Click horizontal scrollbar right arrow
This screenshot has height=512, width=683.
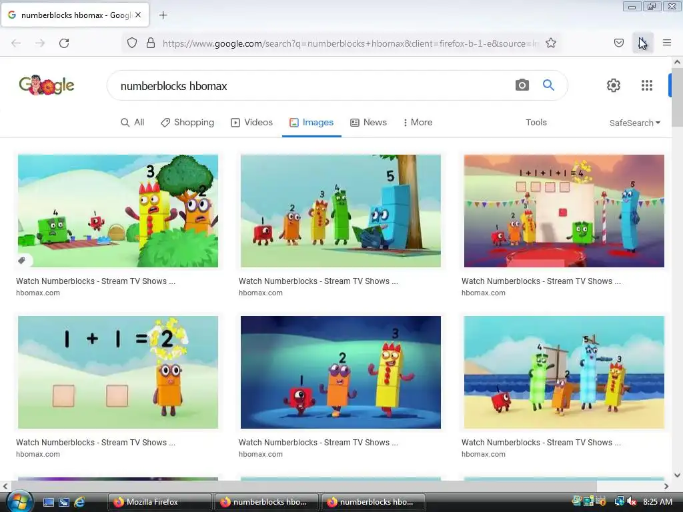point(666,486)
